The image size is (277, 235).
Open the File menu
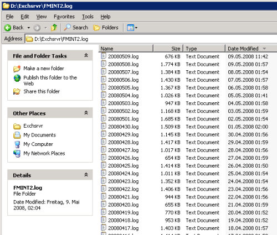tap(9, 17)
